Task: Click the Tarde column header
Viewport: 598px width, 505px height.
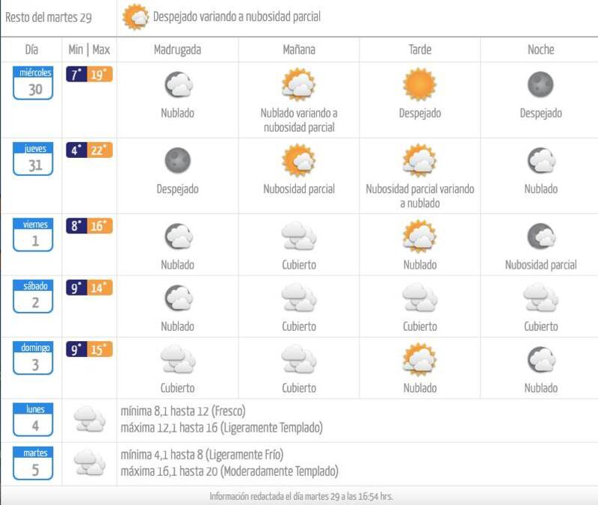Action: coord(419,50)
